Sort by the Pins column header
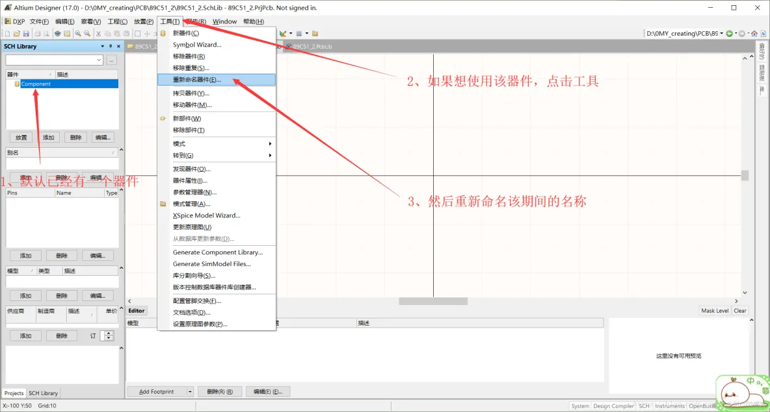770x412 pixels. [x=30, y=193]
